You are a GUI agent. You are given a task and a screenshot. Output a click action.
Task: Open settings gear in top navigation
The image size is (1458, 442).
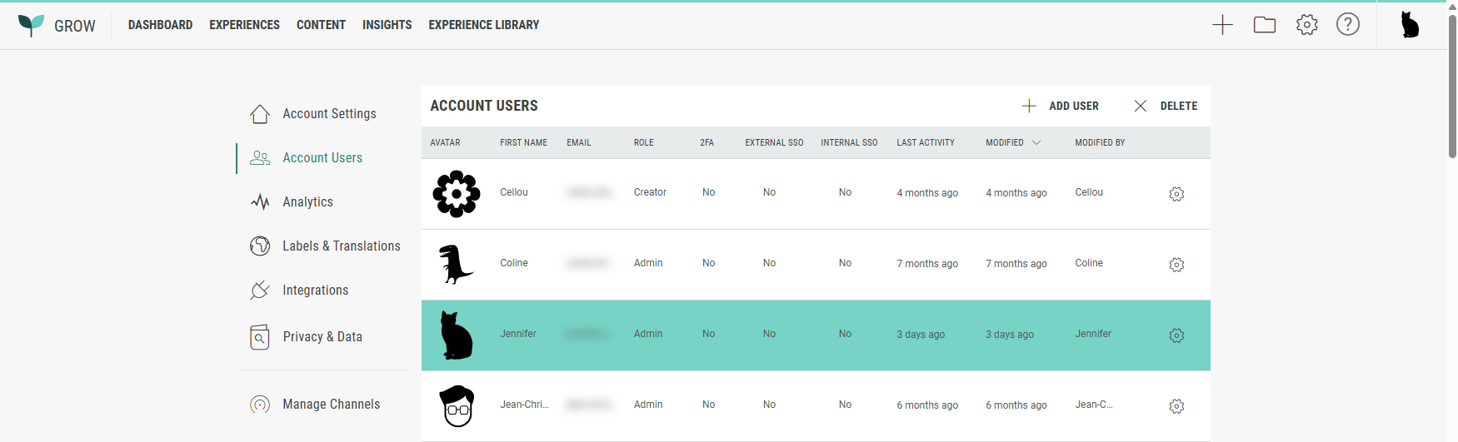click(1306, 25)
